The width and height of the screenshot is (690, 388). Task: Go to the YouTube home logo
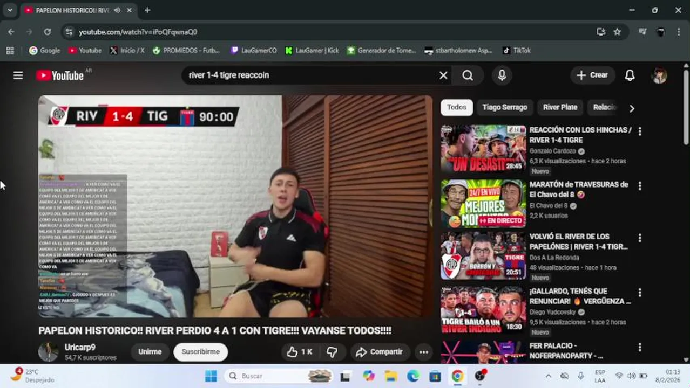(x=60, y=75)
